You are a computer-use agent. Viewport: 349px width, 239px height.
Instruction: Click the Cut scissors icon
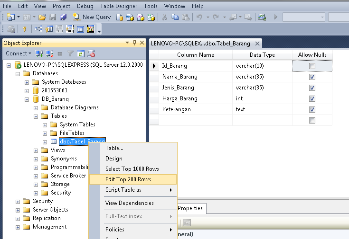(164, 17)
